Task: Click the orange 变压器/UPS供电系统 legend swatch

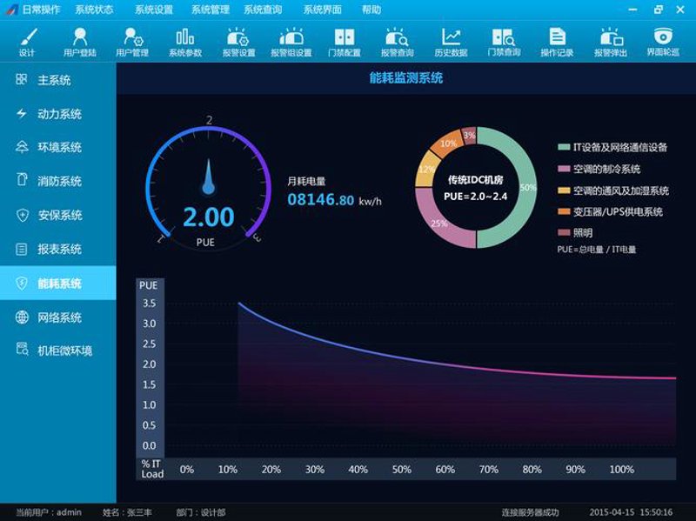Action: pos(564,211)
